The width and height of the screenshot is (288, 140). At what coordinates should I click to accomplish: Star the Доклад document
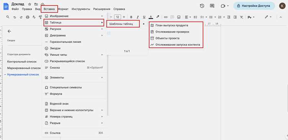pyautogui.click(x=30, y=4)
